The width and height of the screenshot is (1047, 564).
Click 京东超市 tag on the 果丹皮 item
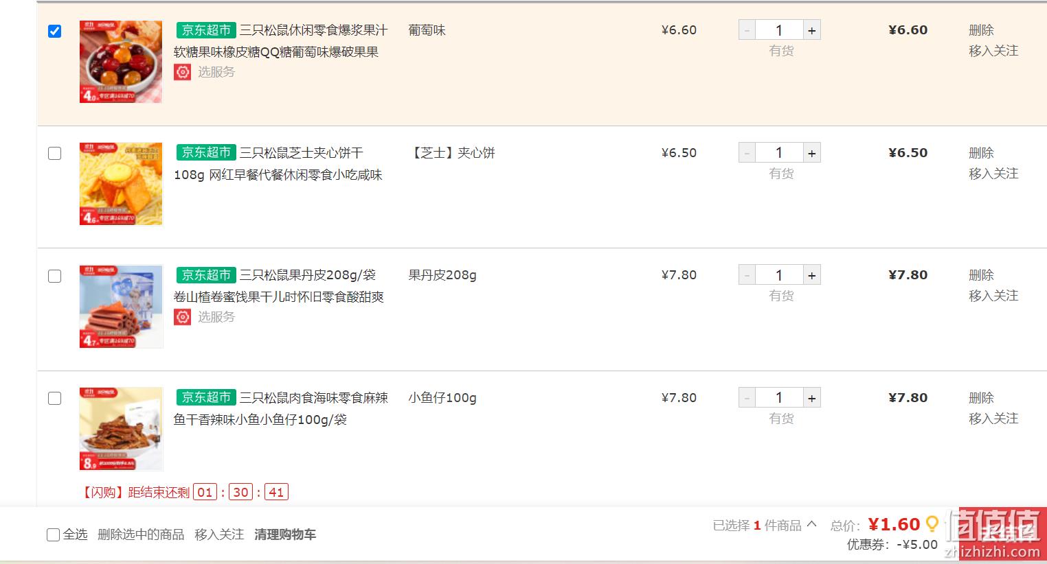pos(206,275)
